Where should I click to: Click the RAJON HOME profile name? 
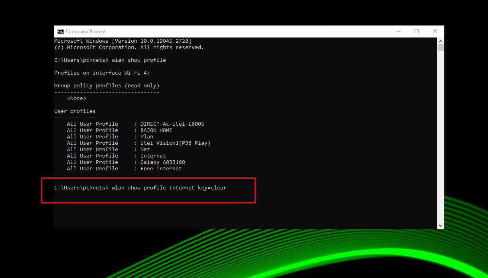point(156,130)
